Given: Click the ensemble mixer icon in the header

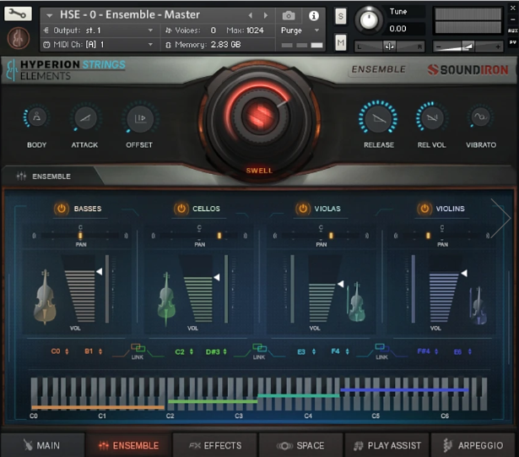Looking at the screenshot, I should tap(21, 176).
